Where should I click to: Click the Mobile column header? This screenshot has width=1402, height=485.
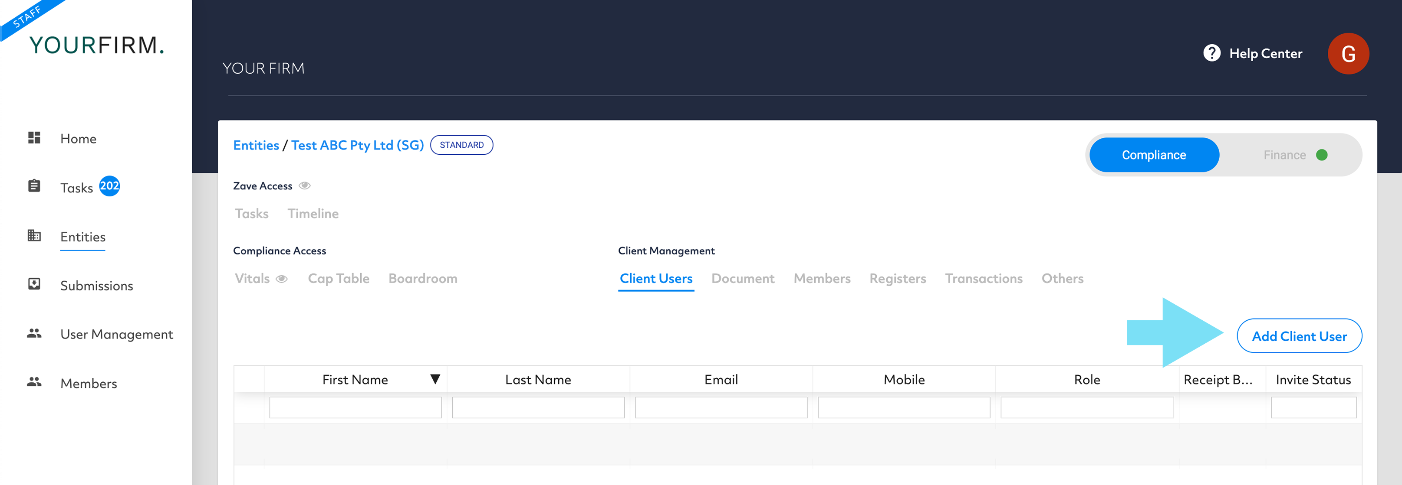pos(904,380)
